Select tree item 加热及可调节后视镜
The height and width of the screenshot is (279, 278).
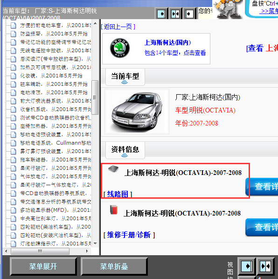[56, 67]
